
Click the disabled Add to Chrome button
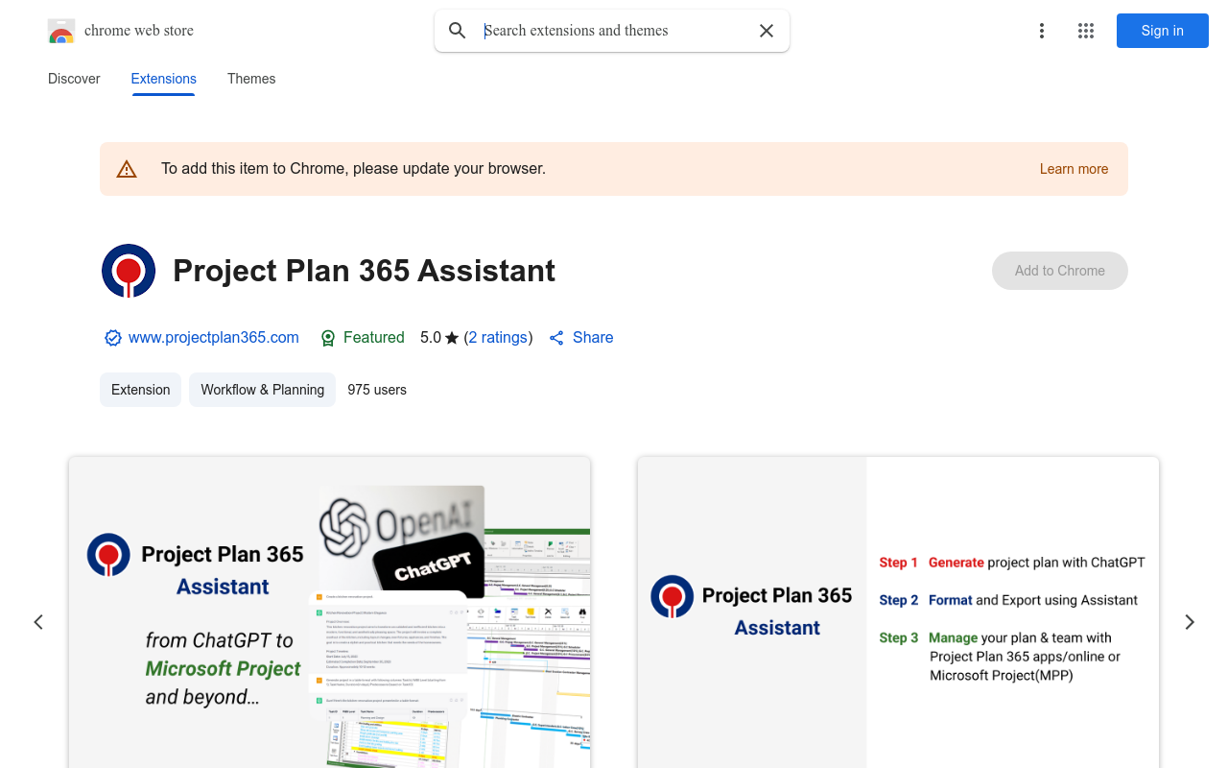(x=1060, y=271)
